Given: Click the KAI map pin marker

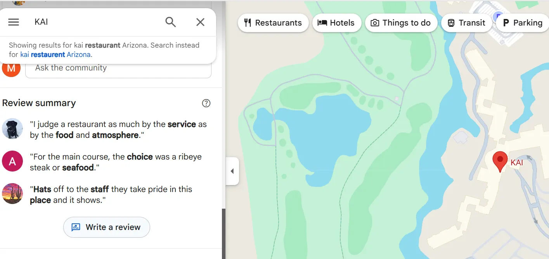Looking at the screenshot, I should tap(500, 160).
